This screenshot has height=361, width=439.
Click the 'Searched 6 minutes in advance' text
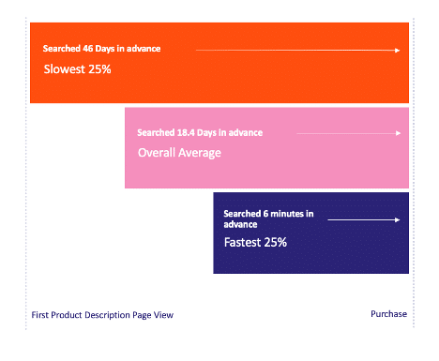268,218
